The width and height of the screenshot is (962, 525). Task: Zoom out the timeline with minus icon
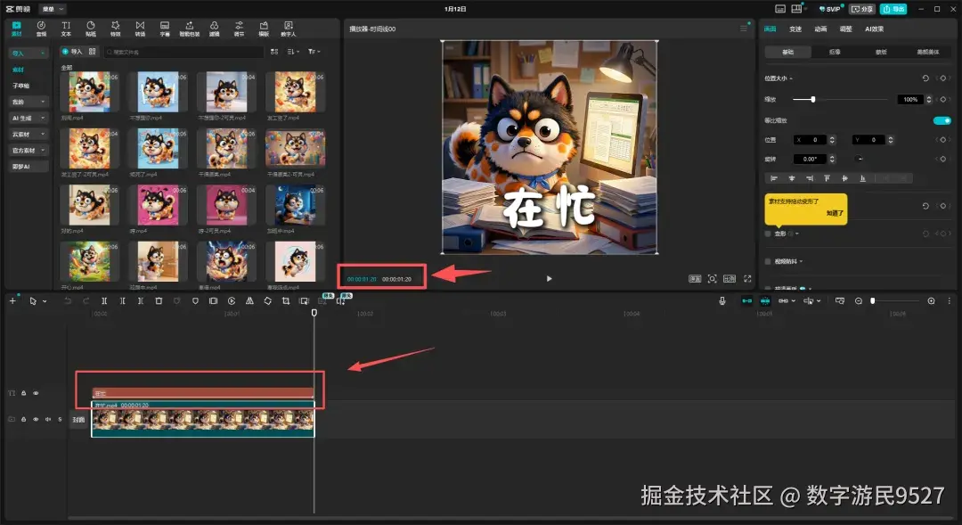(x=859, y=301)
